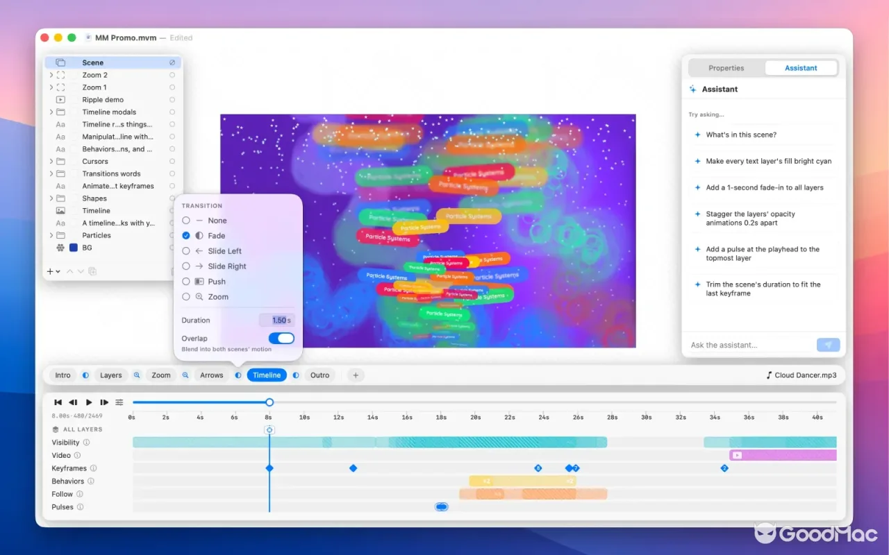Image resolution: width=889 pixels, height=555 pixels.
Task: Expand the Timeline modals folder
Action: tap(51, 112)
